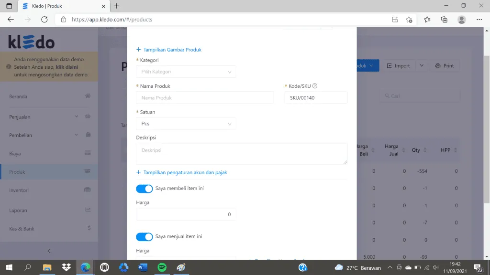Click the Kas & Bank dollar icon
This screenshot has height=275, width=490.
pyautogui.click(x=89, y=229)
